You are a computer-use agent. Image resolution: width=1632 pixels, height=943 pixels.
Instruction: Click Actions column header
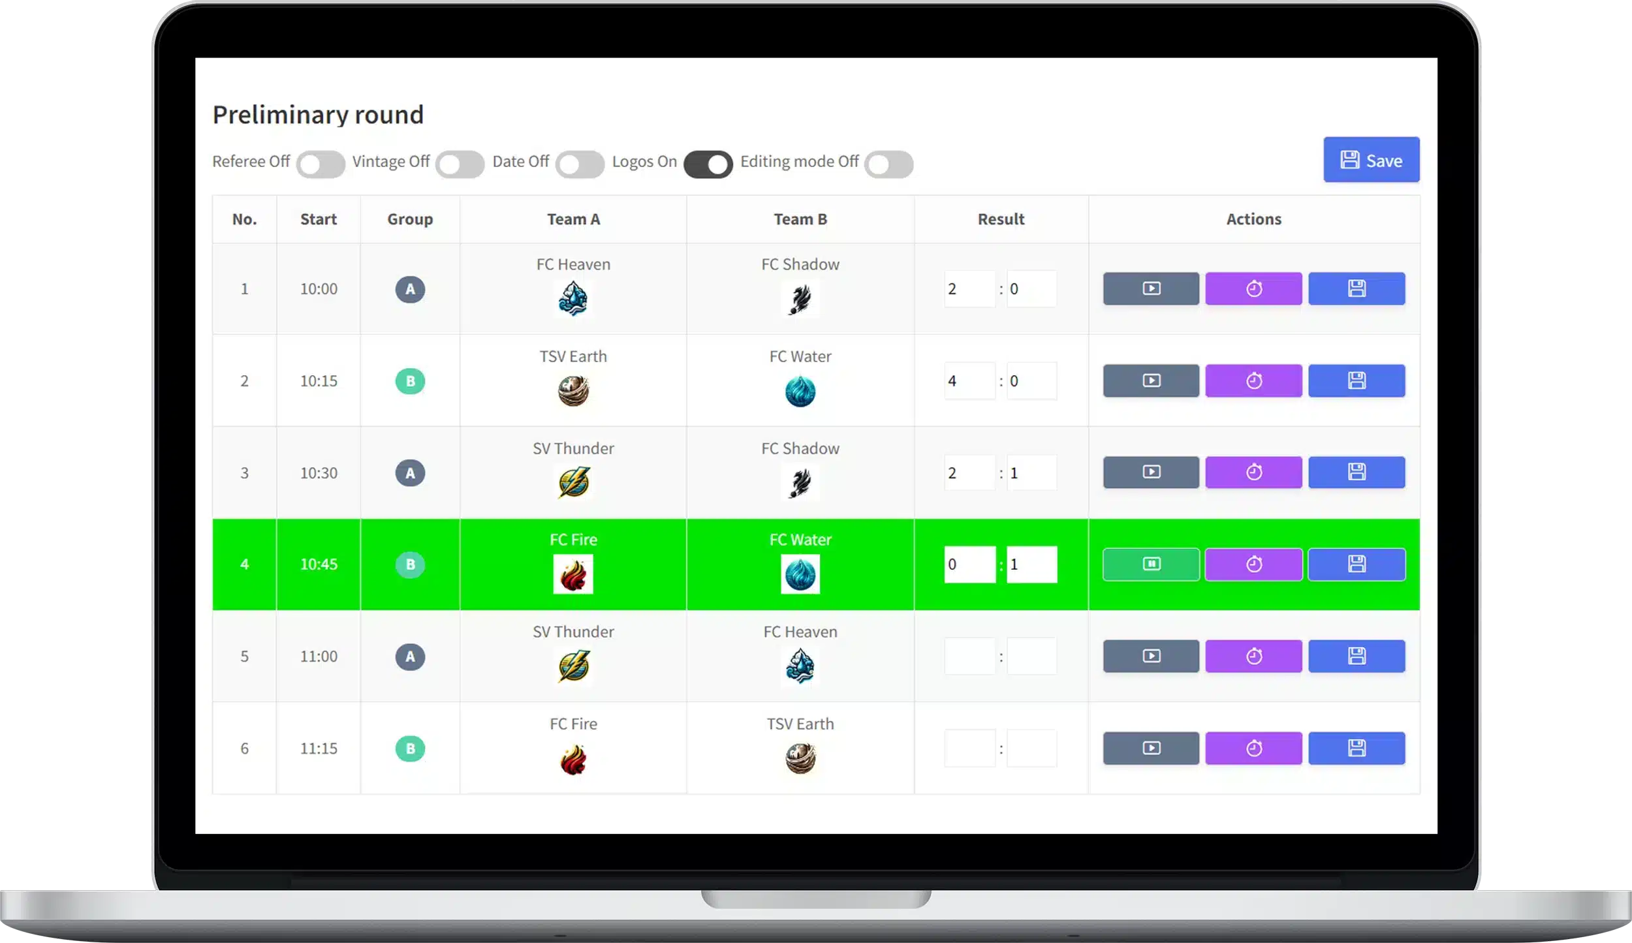[x=1254, y=218]
